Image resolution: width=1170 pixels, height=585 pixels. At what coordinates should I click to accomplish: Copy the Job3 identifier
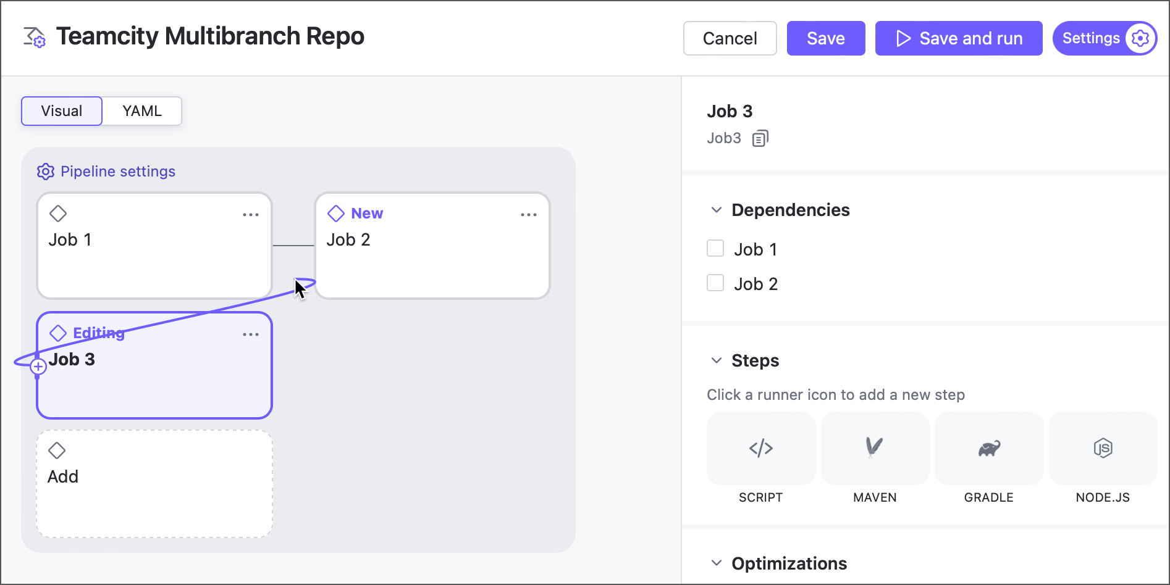tap(760, 138)
